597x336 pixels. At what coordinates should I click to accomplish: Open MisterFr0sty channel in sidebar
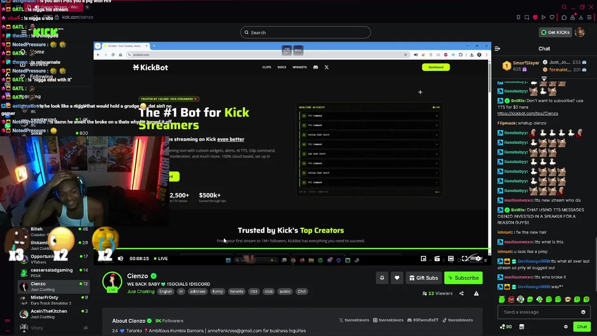(53, 300)
